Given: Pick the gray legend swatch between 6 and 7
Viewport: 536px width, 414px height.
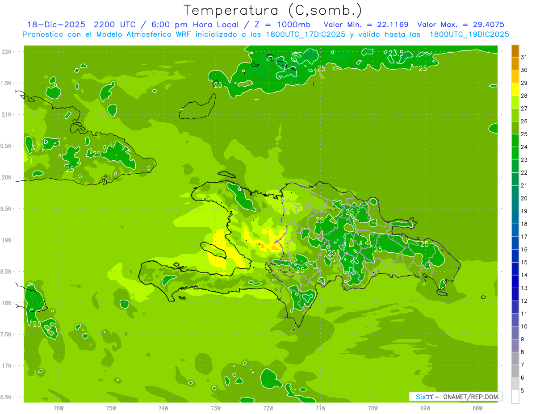Looking at the screenshot, I should pos(515,371).
